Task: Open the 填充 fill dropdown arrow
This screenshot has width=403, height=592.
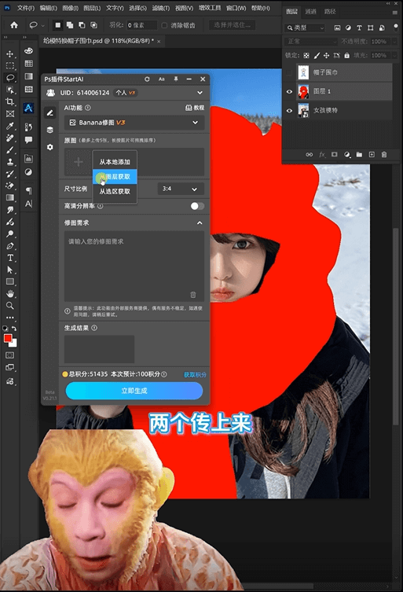Action: pos(394,56)
